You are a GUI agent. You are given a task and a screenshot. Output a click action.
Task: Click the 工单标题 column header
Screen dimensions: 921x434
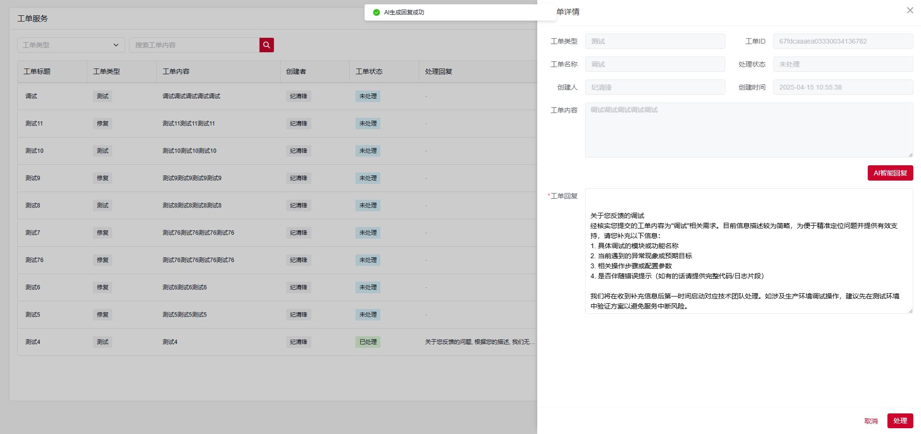point(37,71)
